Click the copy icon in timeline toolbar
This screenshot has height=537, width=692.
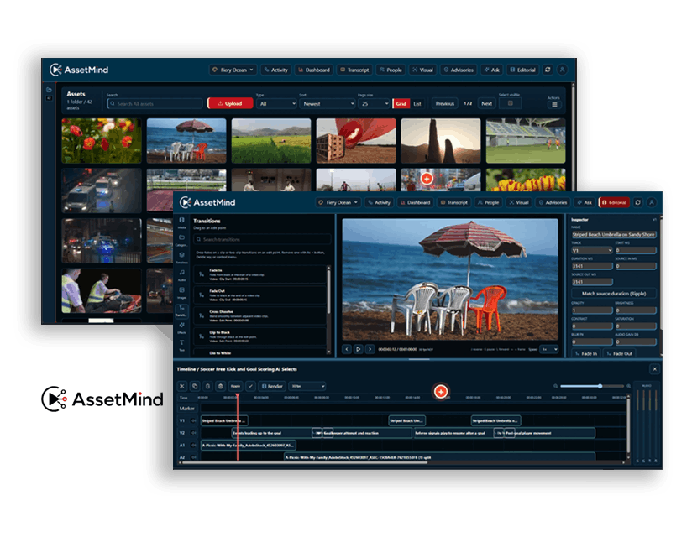click(x=195, y=386)
